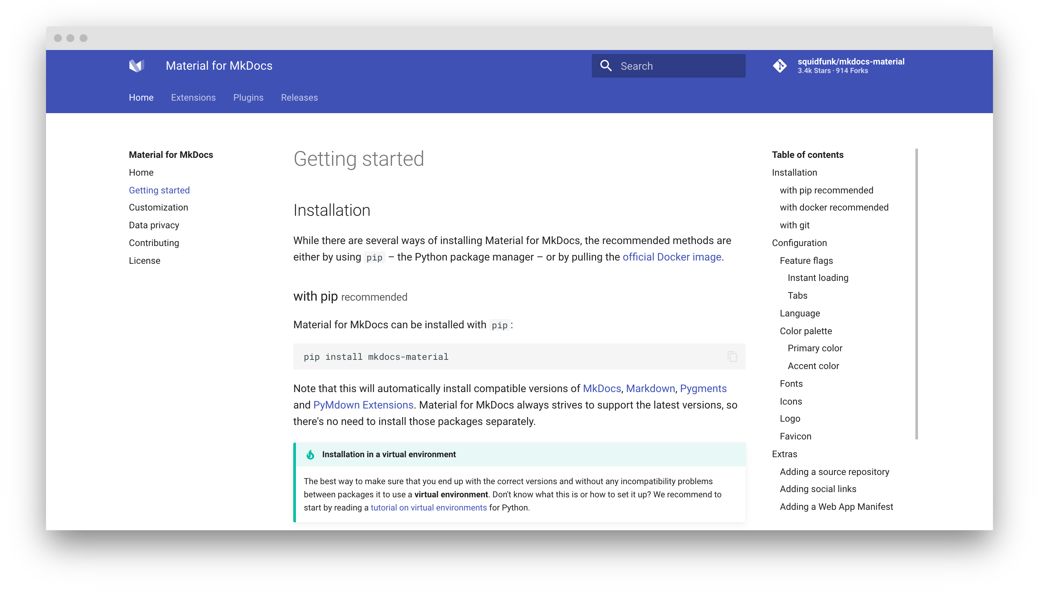Jump to Installation in table of contents
The height and width of the screenshot is (596, 1039).
794,172
